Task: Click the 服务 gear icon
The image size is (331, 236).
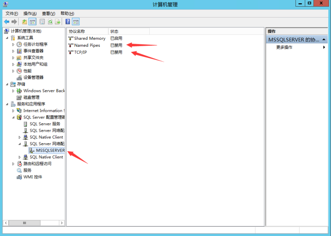Action: 19,170
